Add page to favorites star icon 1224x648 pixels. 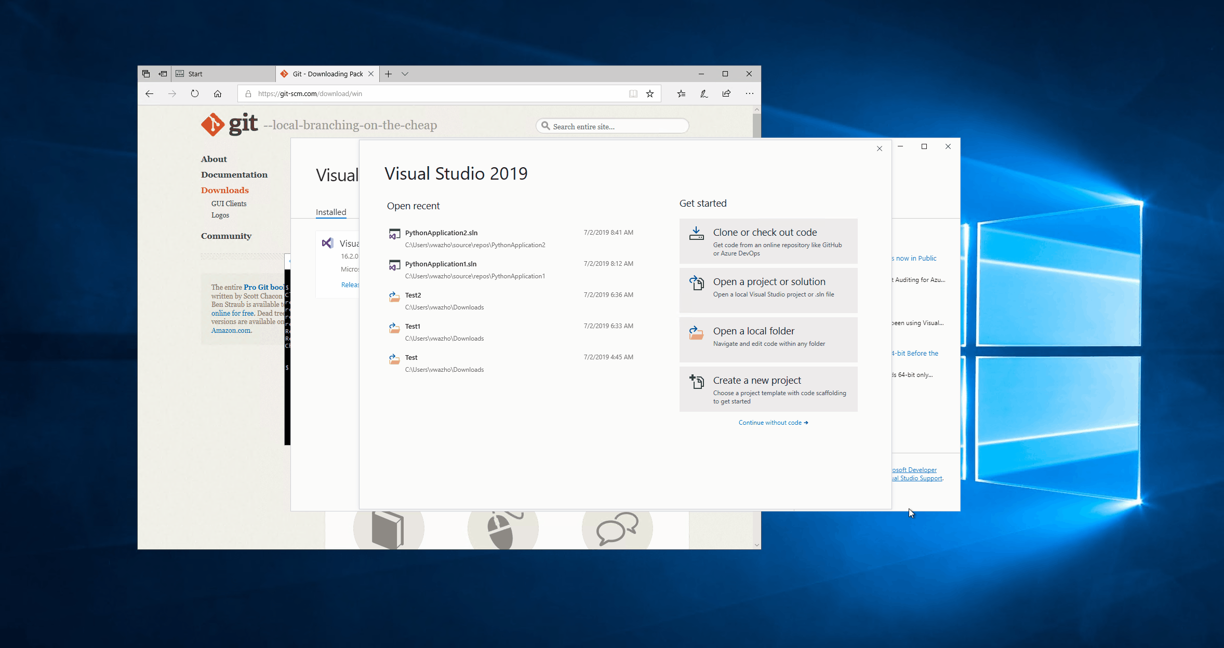649,93
